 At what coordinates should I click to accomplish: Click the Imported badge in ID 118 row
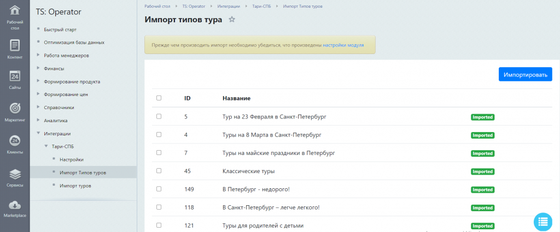coord(482,208)
